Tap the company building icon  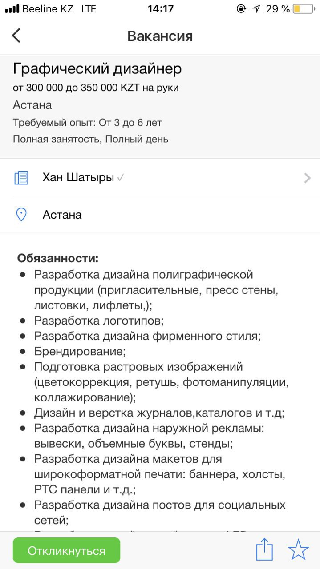tap(21, 178)
